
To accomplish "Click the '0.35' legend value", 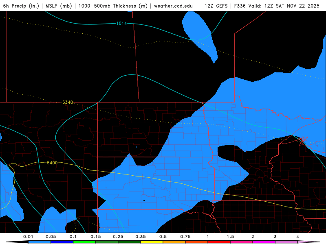I will (141, 237).
